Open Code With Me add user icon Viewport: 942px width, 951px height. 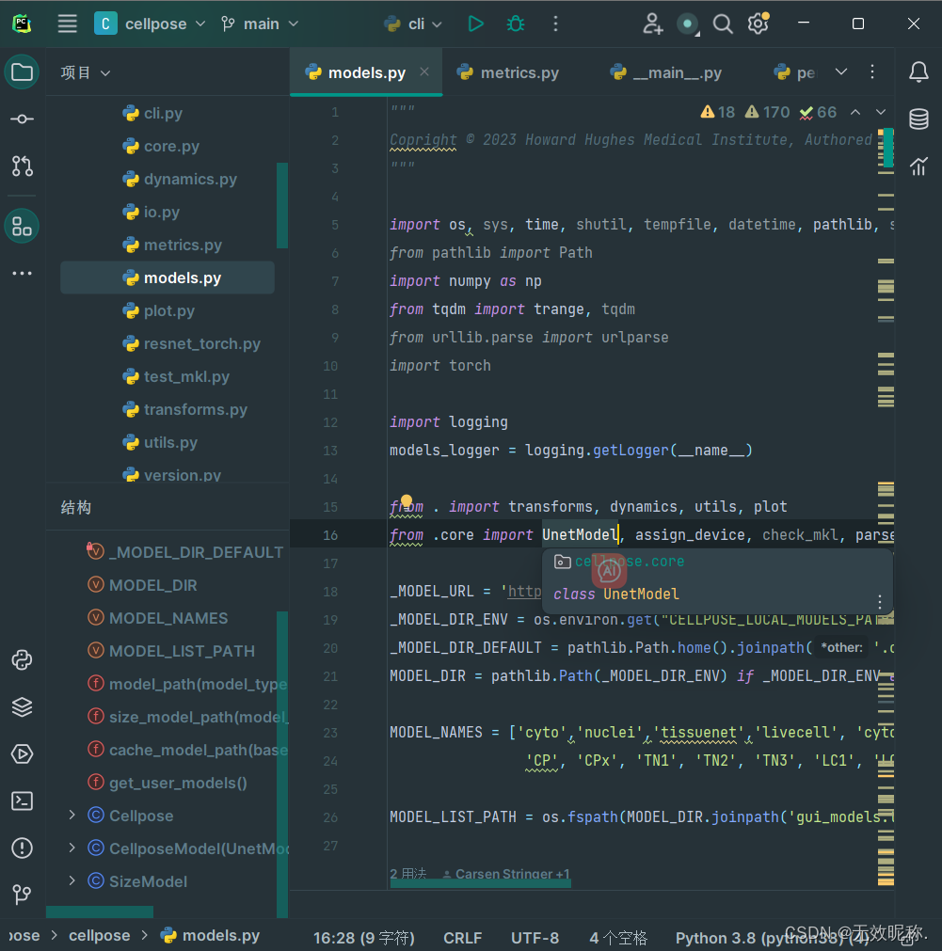coord(652,24)
